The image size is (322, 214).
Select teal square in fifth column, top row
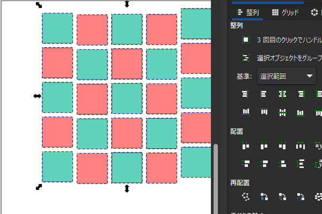point(196,24)
